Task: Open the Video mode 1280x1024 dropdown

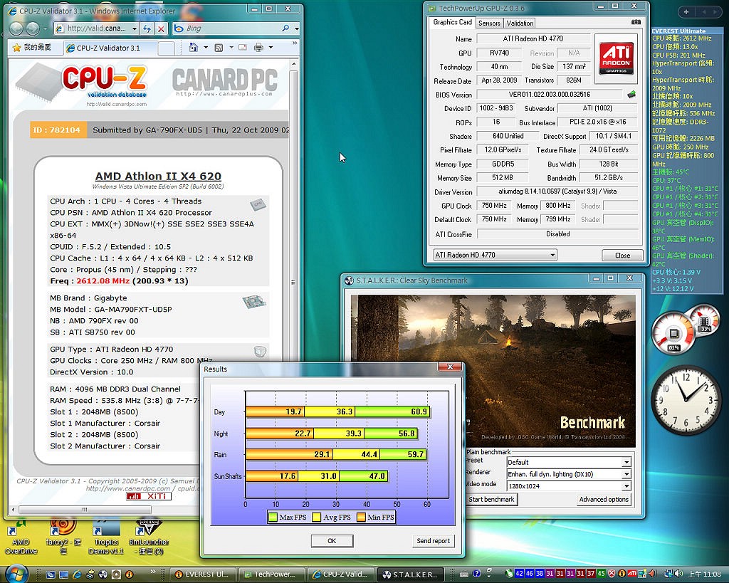Action: (568, 486)
